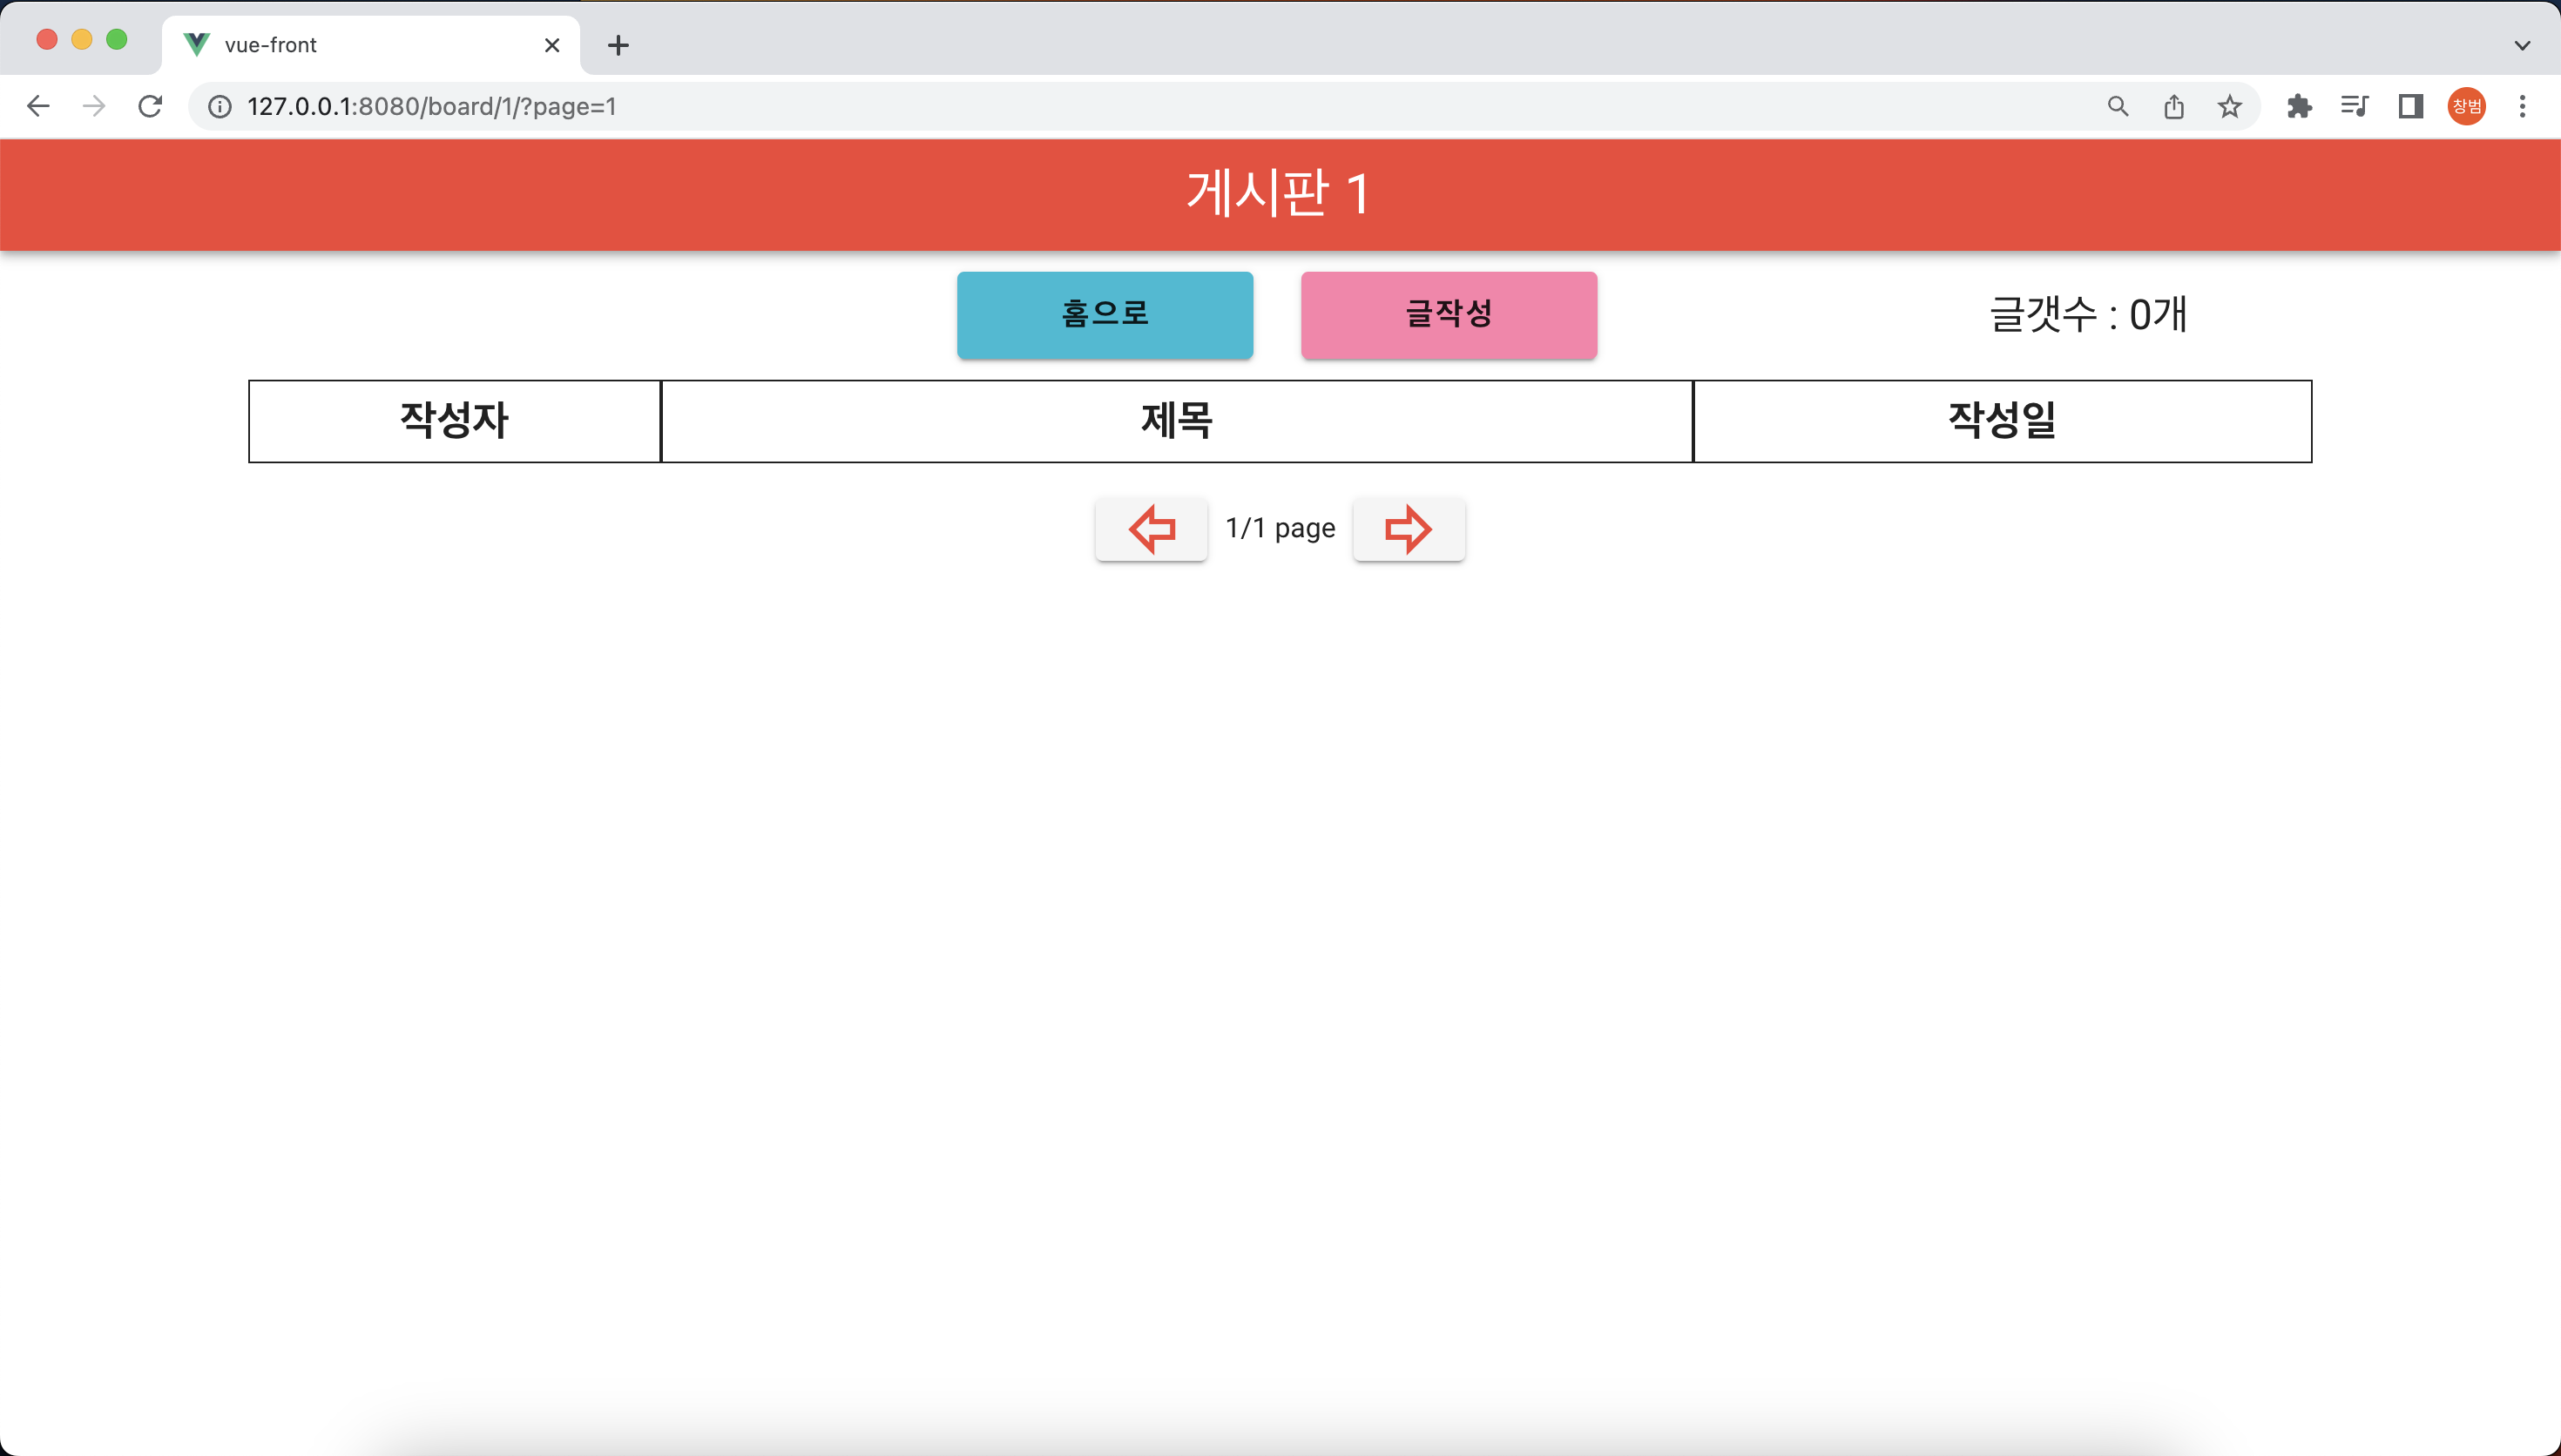
Task: Click the previous page left arrow
Action: [x=1151, y=529]
